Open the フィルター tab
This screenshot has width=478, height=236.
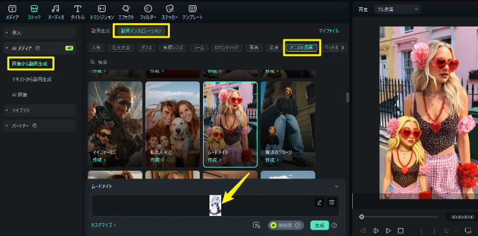[x=148, y=12]
